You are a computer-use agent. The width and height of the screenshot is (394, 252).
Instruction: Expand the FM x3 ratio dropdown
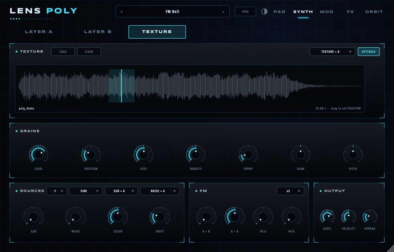[x=290, y=191]
